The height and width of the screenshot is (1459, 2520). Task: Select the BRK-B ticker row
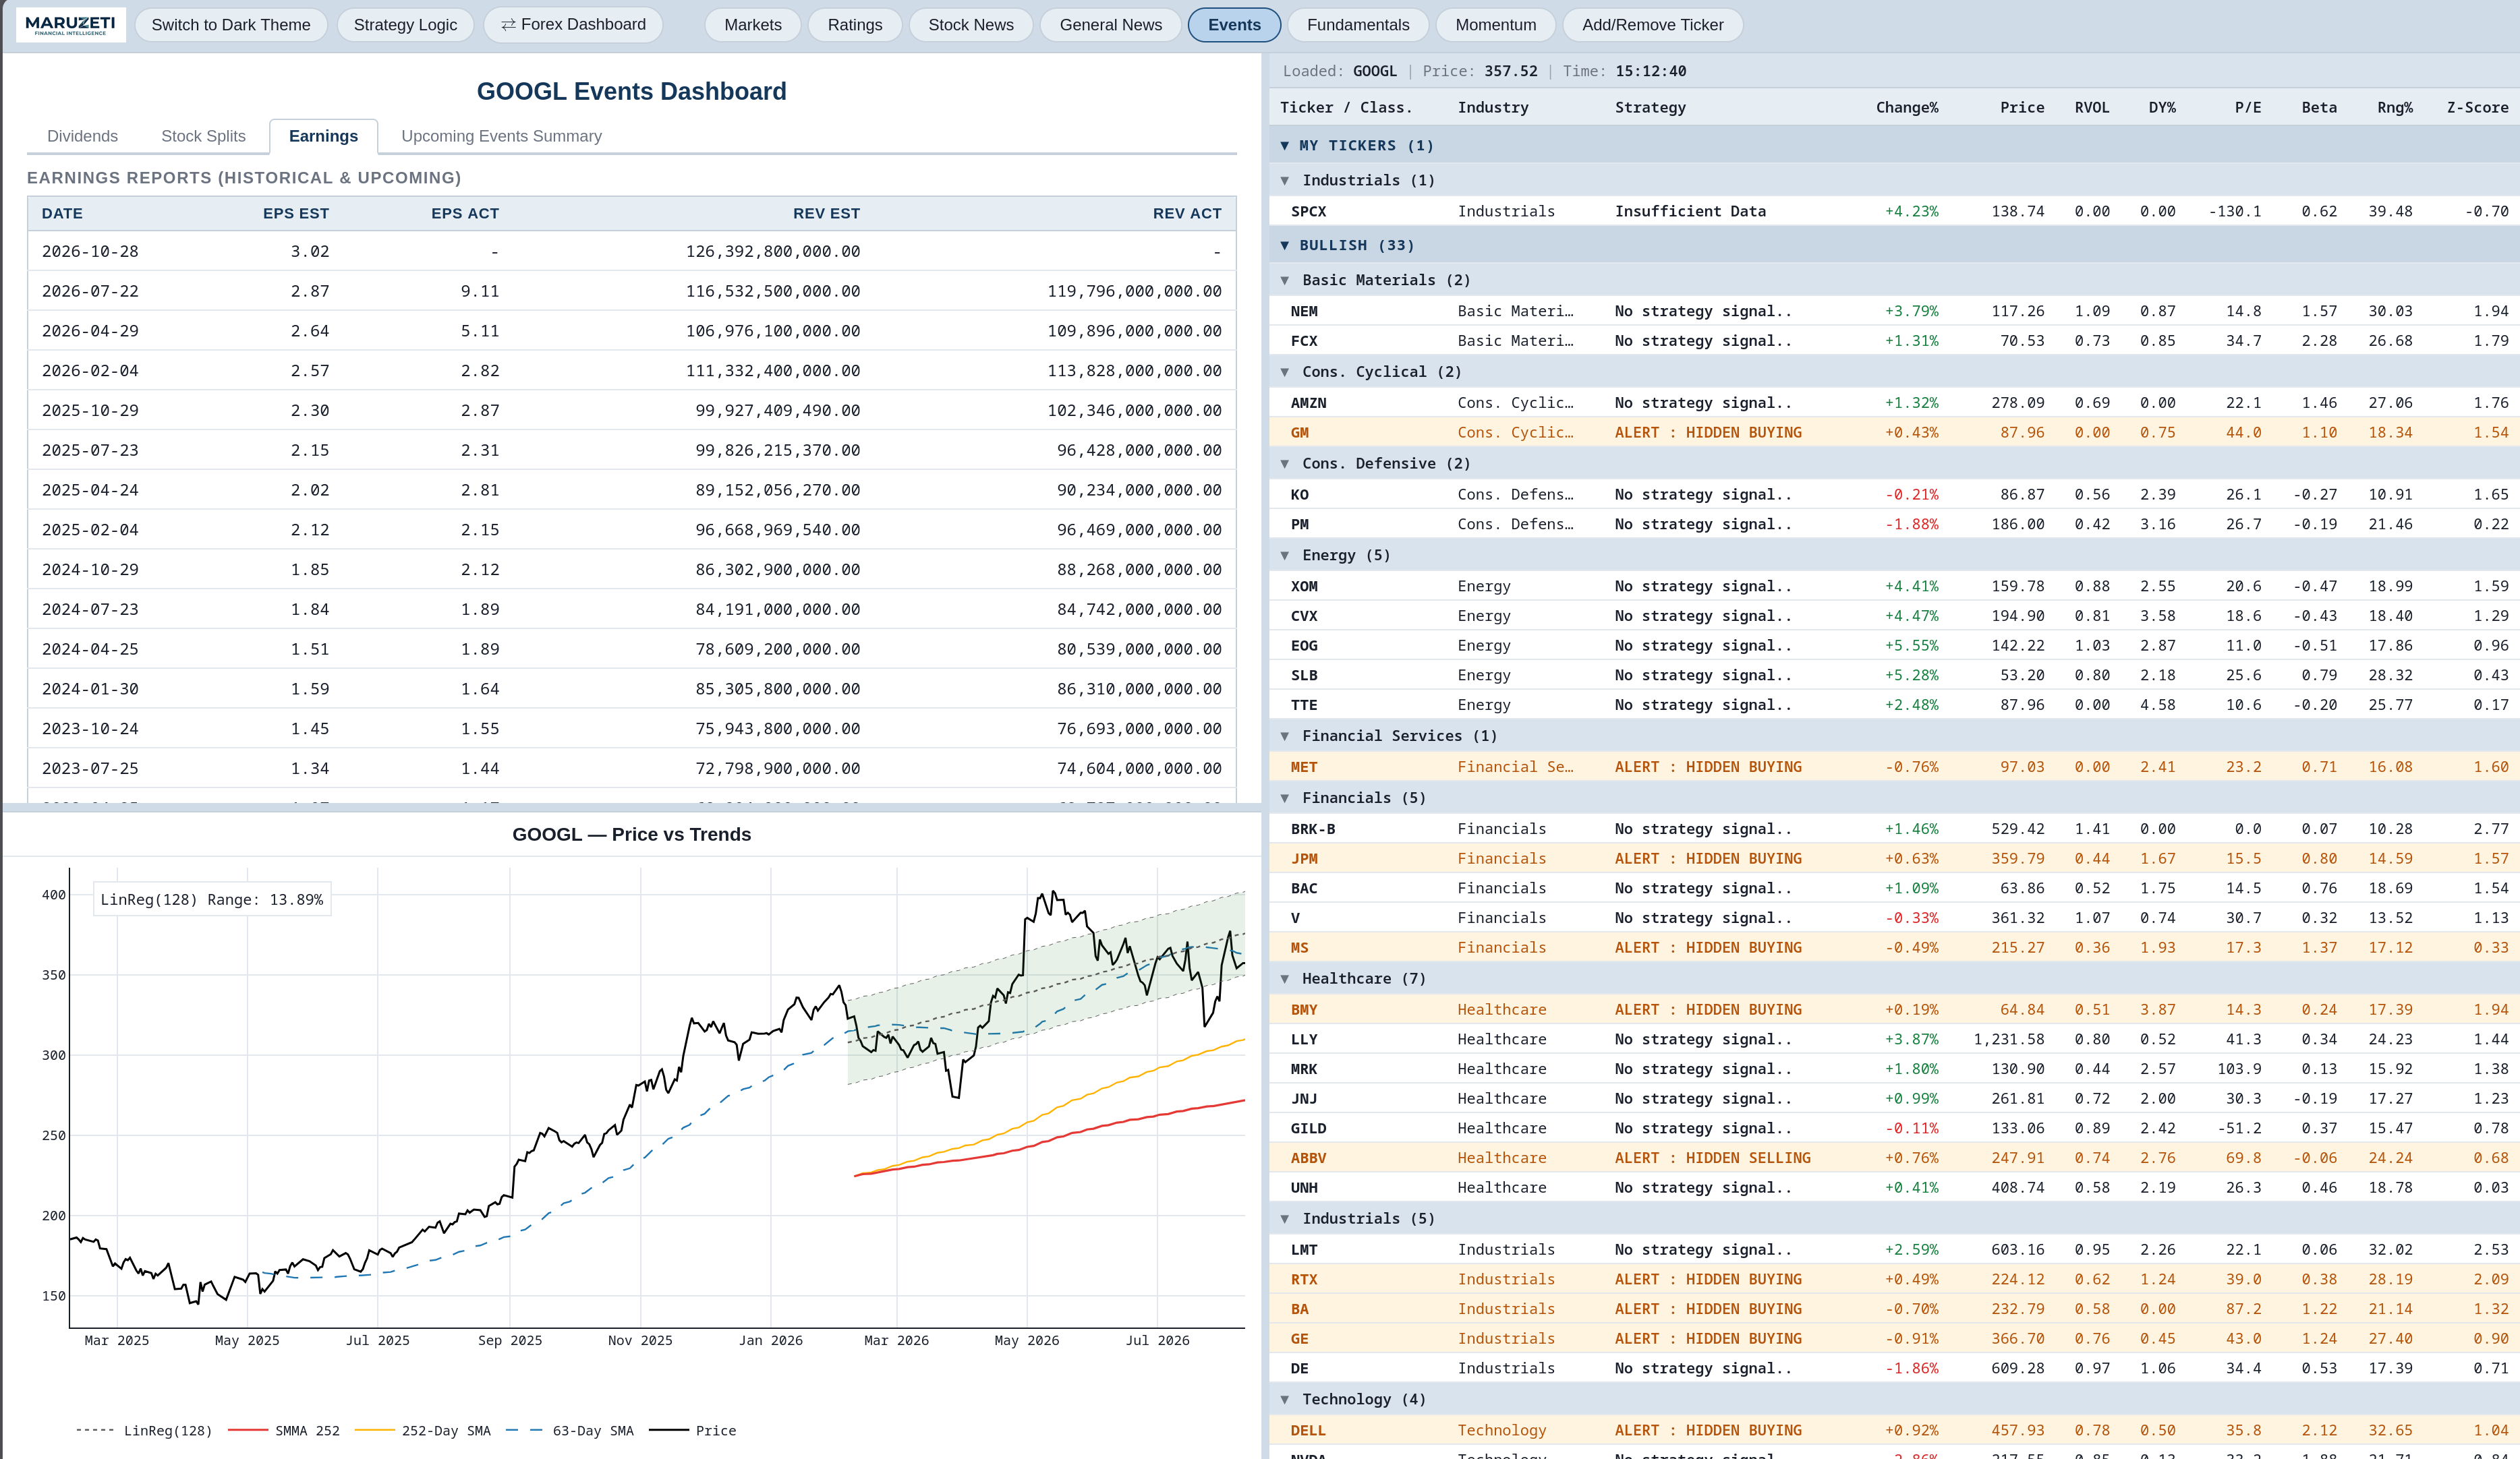coord(1894,829)
